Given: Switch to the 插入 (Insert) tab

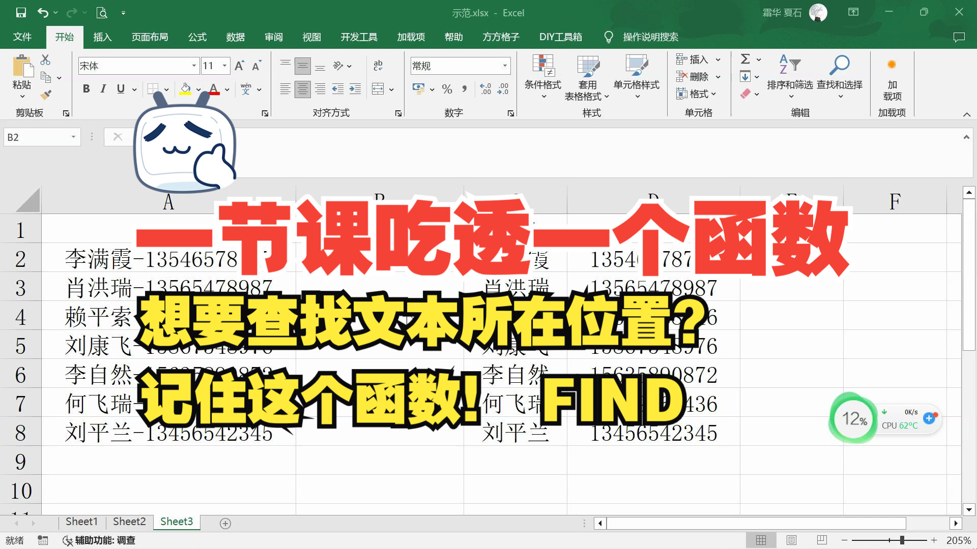Looking at the screenshot, I should 102,37.
